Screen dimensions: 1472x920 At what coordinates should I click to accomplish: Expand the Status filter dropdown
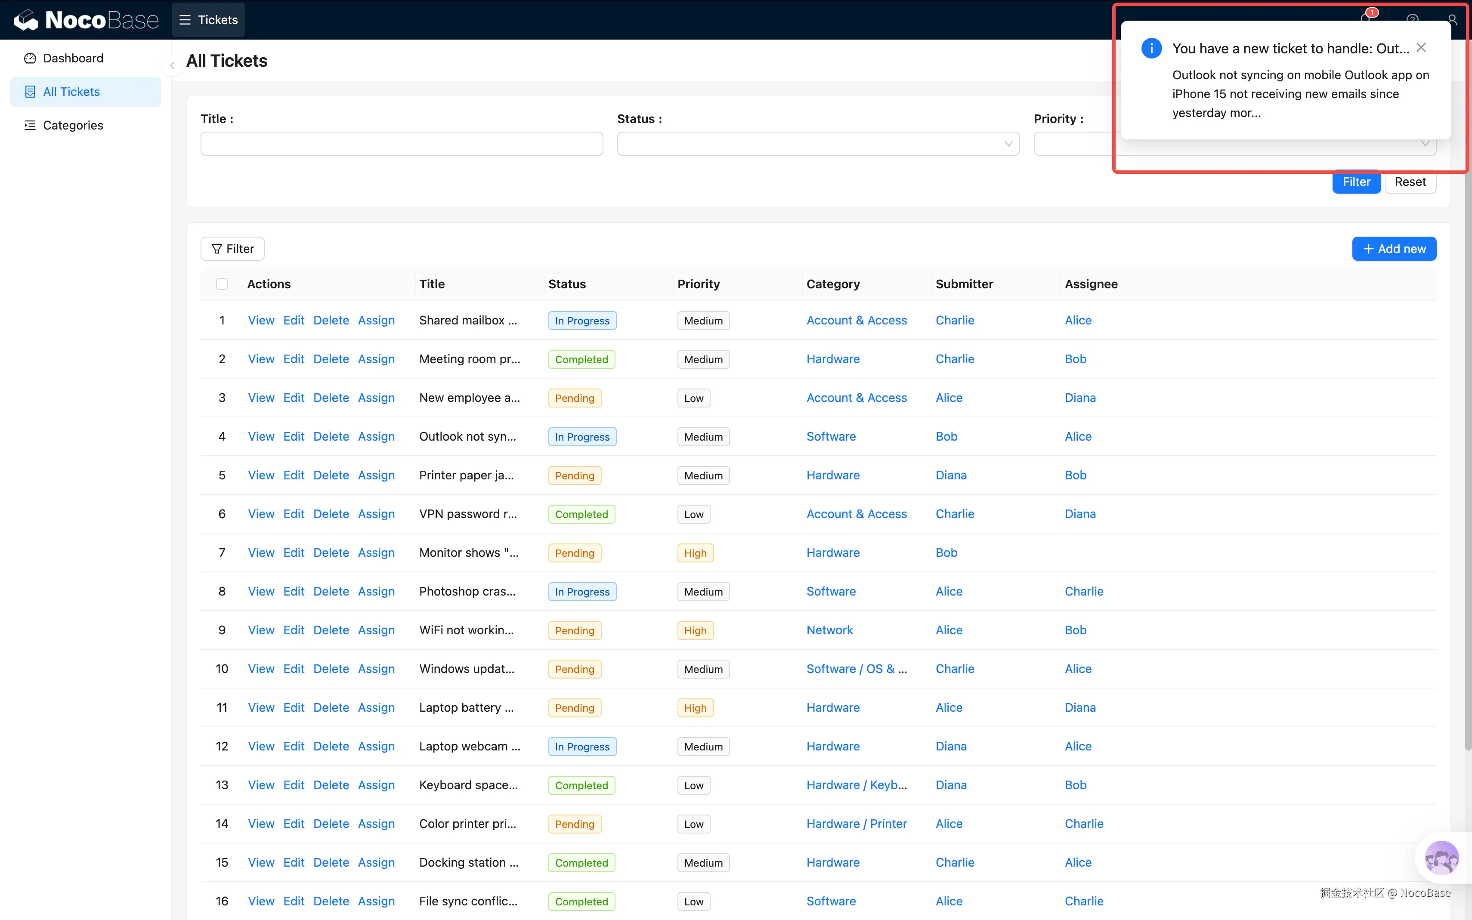pos(817,144)
